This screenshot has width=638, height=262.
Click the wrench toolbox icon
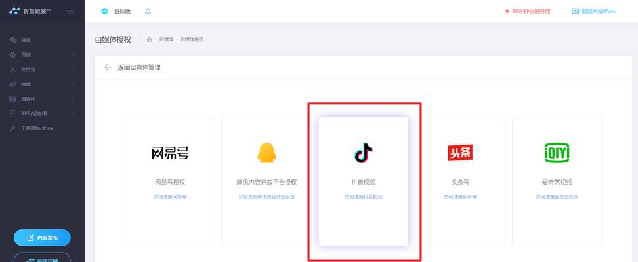point(12,128)
